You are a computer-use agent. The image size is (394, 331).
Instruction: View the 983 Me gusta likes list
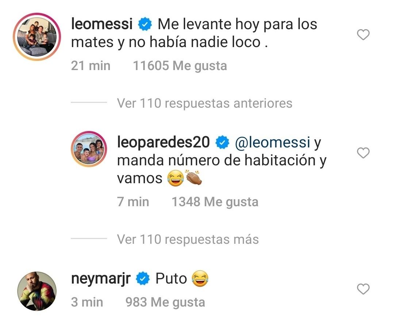165,302
